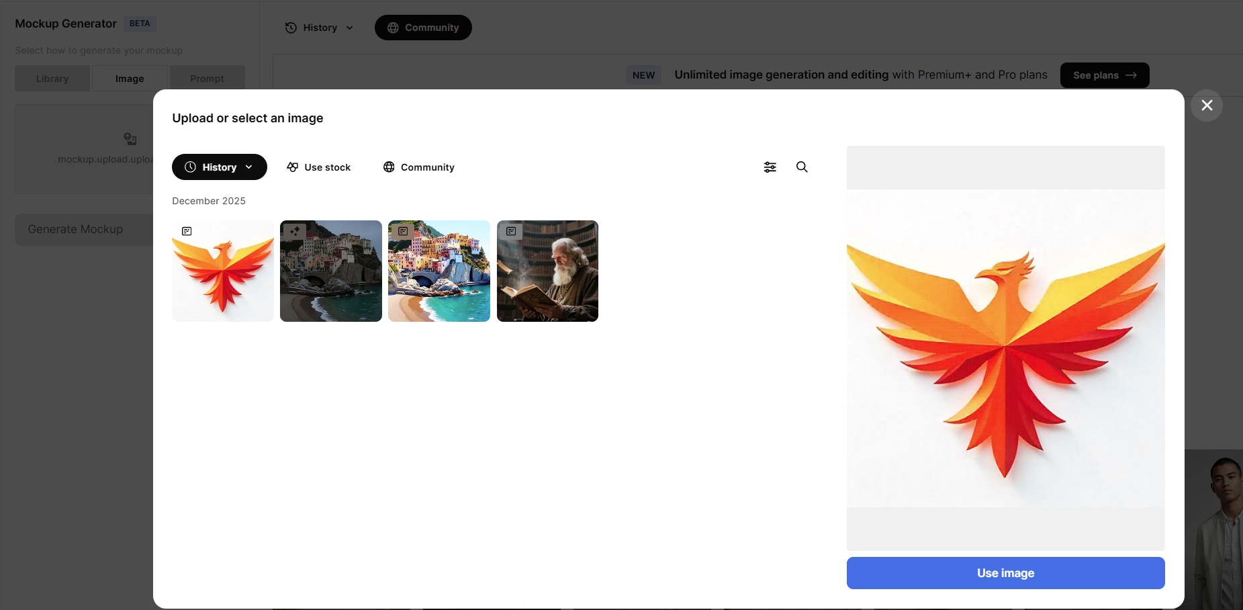Click the clock icon on the History button
1243x610 pixels.
point(189,167)
